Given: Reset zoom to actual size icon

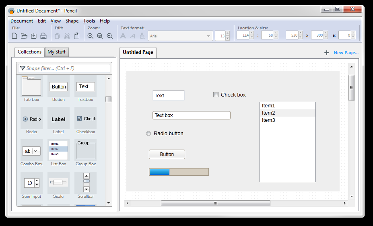Looking at the screenshot, I should coord(100,36).
